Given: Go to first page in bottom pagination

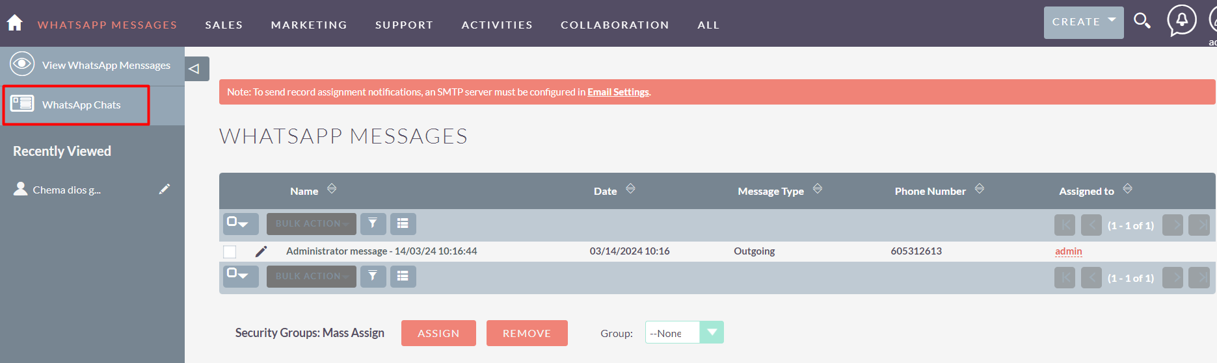Looking at the screenshot, I should tap(1065, 278).
